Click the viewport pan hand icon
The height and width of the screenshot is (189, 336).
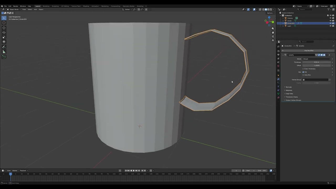(273, 33)
